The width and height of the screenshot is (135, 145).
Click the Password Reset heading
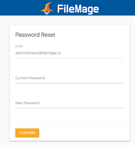(35, 35)
